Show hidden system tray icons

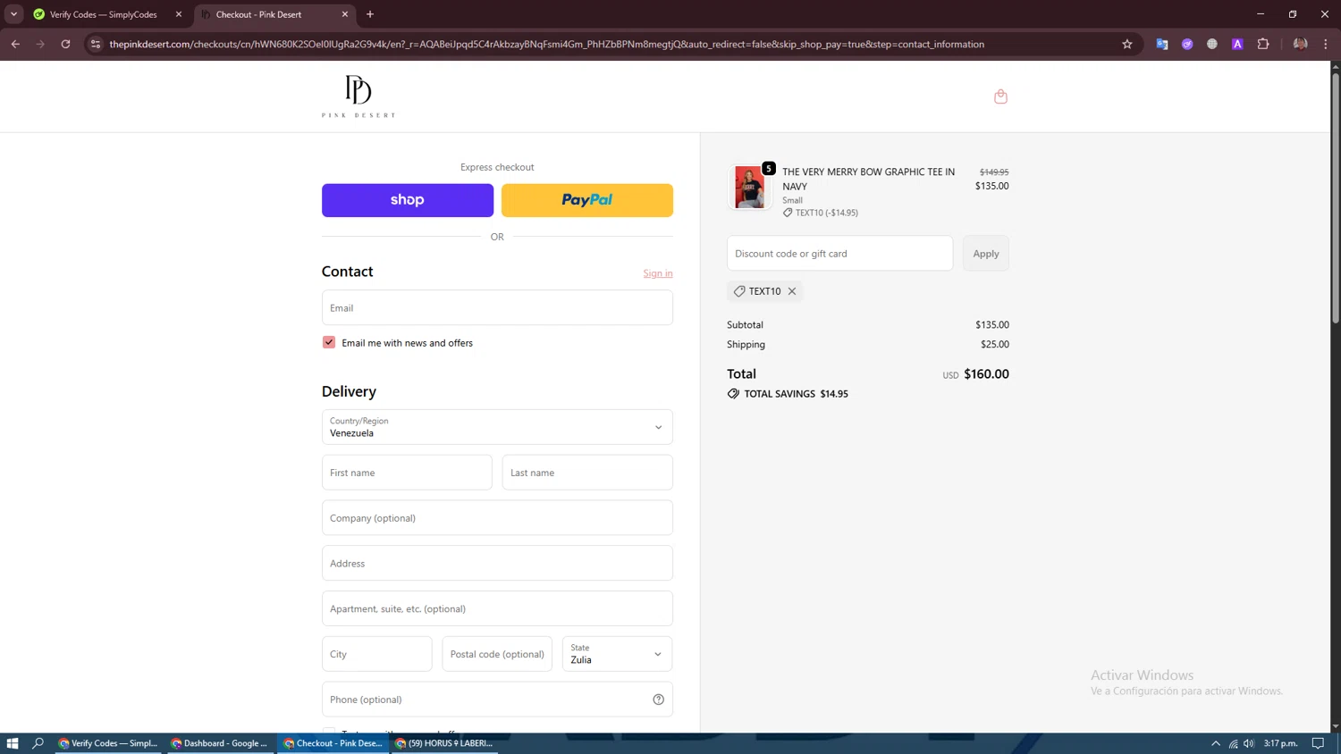click(1216, 743)
